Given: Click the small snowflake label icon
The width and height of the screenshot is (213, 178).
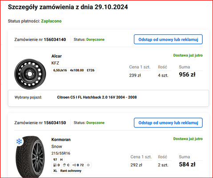Looking at the screenshot, I should [x=88, y=165].
